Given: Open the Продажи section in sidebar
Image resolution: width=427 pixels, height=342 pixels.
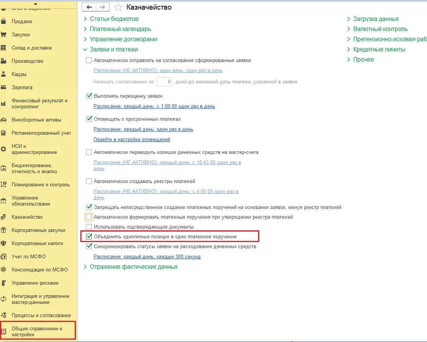Looking at the screenshot, I should [x=22, y=21].
